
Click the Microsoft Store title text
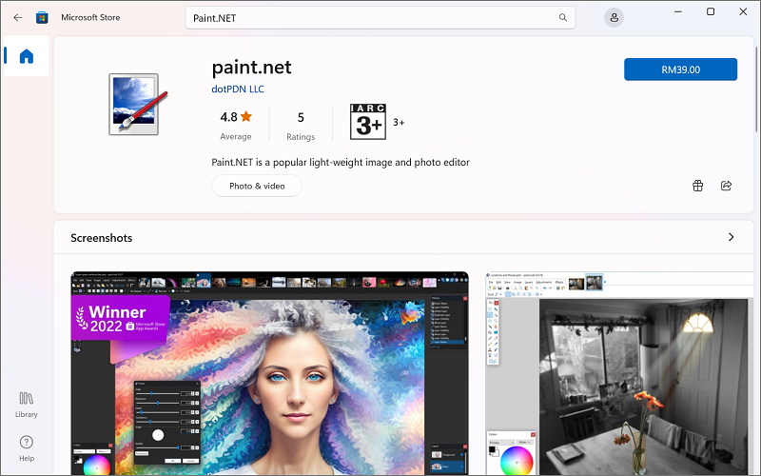(x=90, y=17)
